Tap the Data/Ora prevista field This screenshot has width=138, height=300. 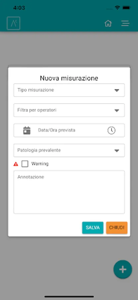coord(69,130)
